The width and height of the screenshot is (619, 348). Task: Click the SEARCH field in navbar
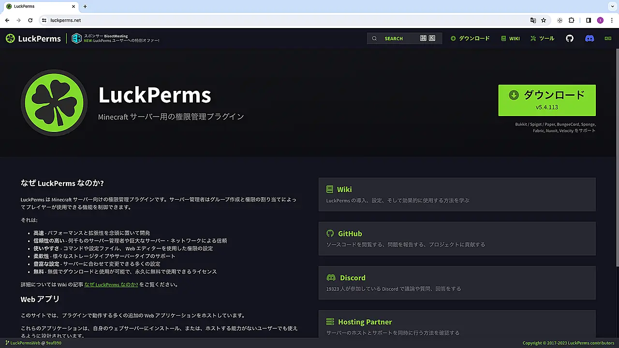click(x=404, y=39)
